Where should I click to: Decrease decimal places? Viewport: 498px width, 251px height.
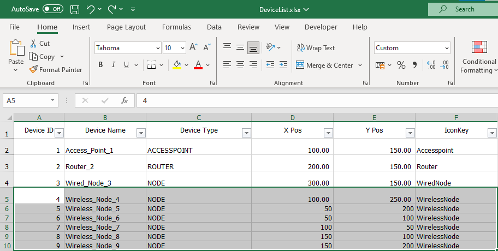coord(444,65)
